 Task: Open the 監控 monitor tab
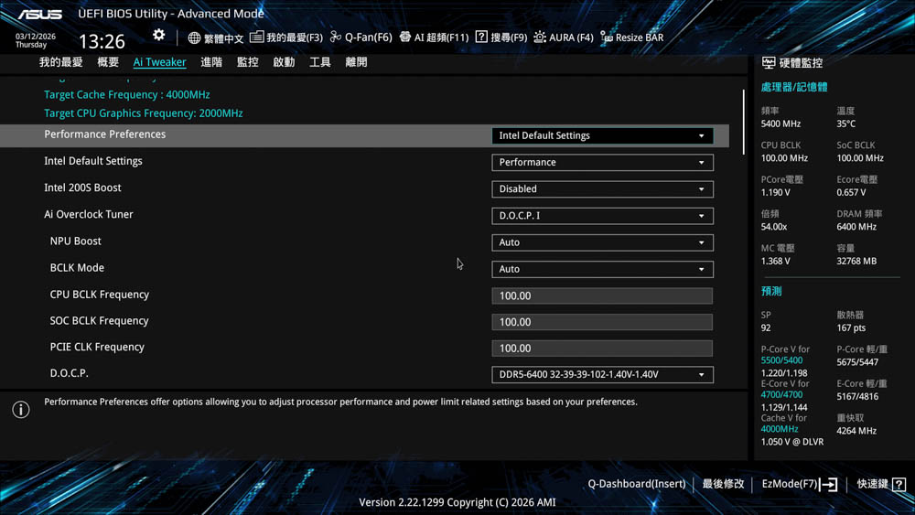(247, 62)
